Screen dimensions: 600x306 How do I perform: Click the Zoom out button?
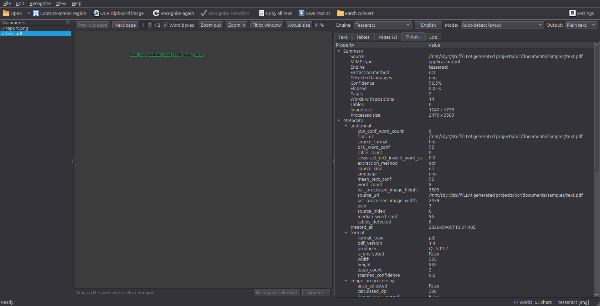click(x=211, y=25)
